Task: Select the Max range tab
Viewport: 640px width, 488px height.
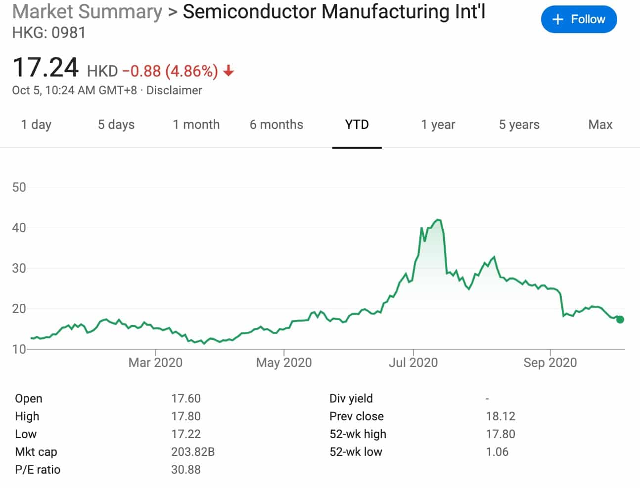Action: pos(600,124)
